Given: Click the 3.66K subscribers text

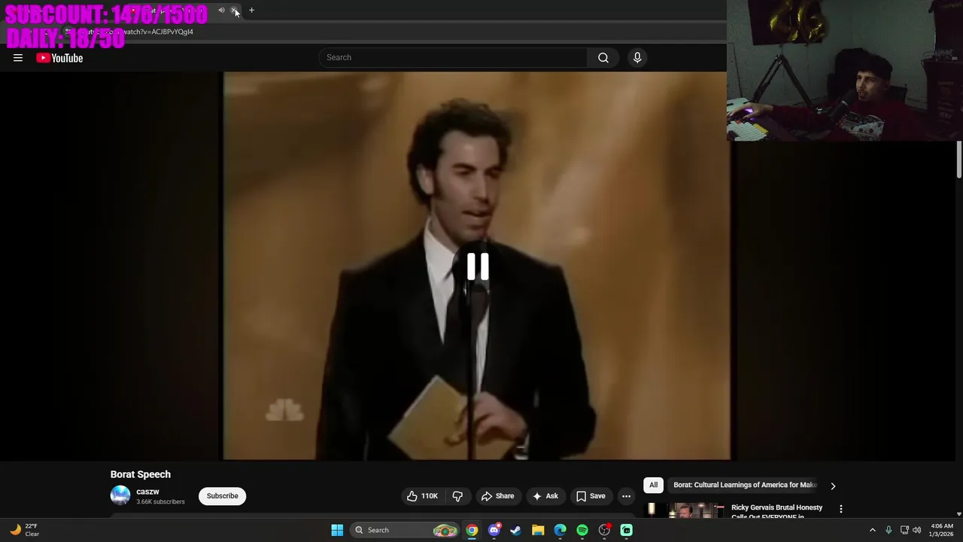Looking at the screenshot, I should click(x=160, y=502).
